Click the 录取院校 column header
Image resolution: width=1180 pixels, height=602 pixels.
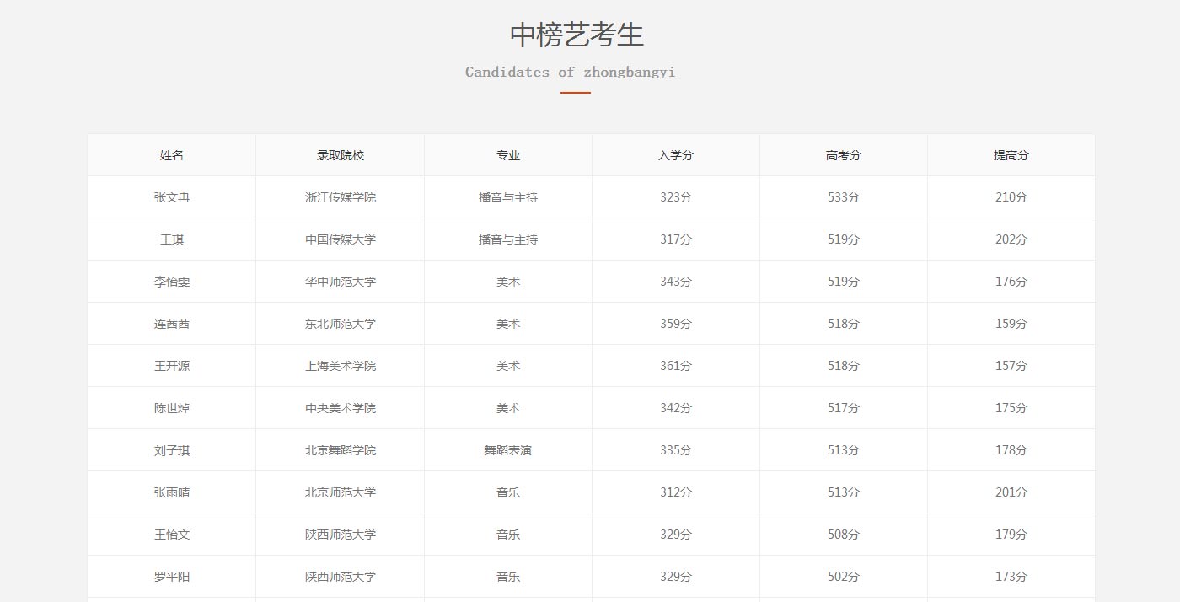[x=340, y=155]
